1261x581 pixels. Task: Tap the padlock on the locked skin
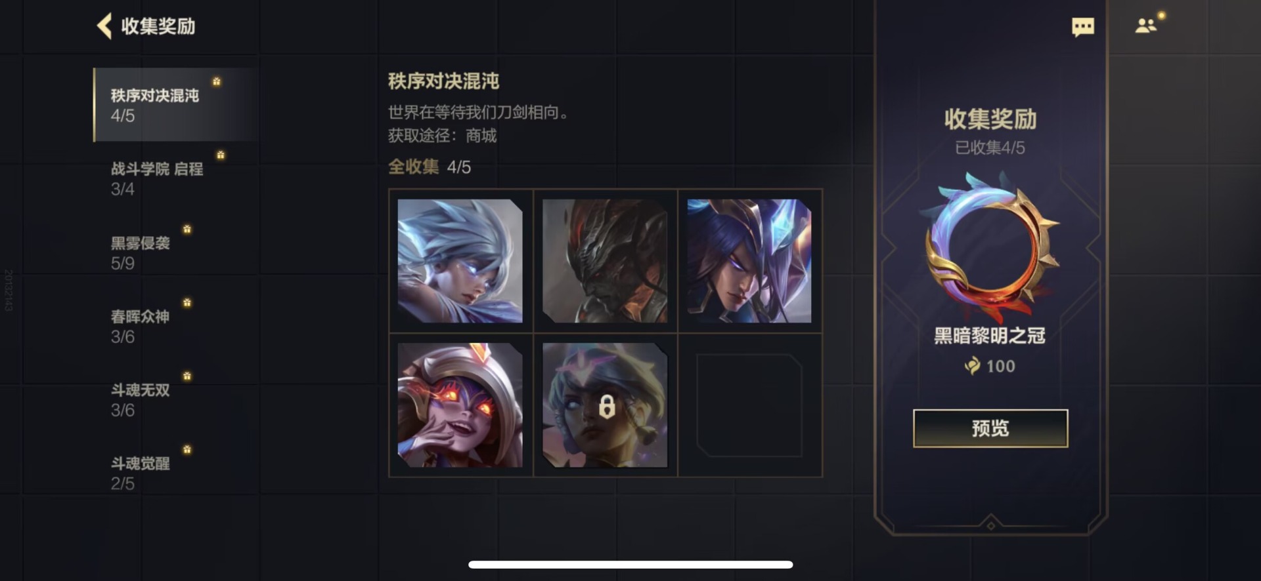607,407
